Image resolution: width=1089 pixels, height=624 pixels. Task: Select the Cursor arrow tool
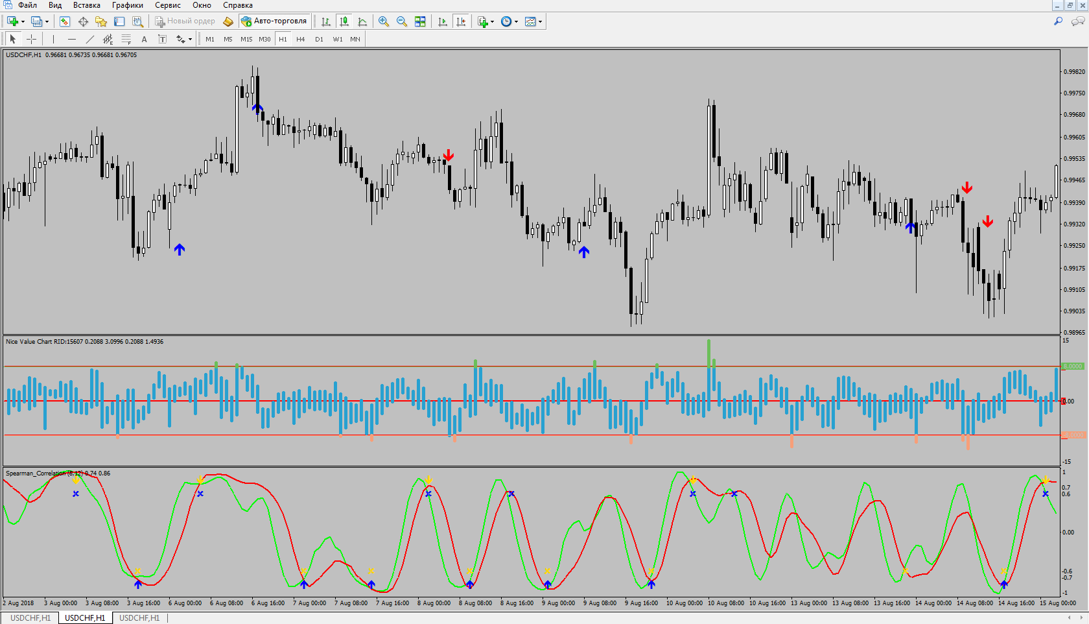pyautogui.click(x=12, y=39)
